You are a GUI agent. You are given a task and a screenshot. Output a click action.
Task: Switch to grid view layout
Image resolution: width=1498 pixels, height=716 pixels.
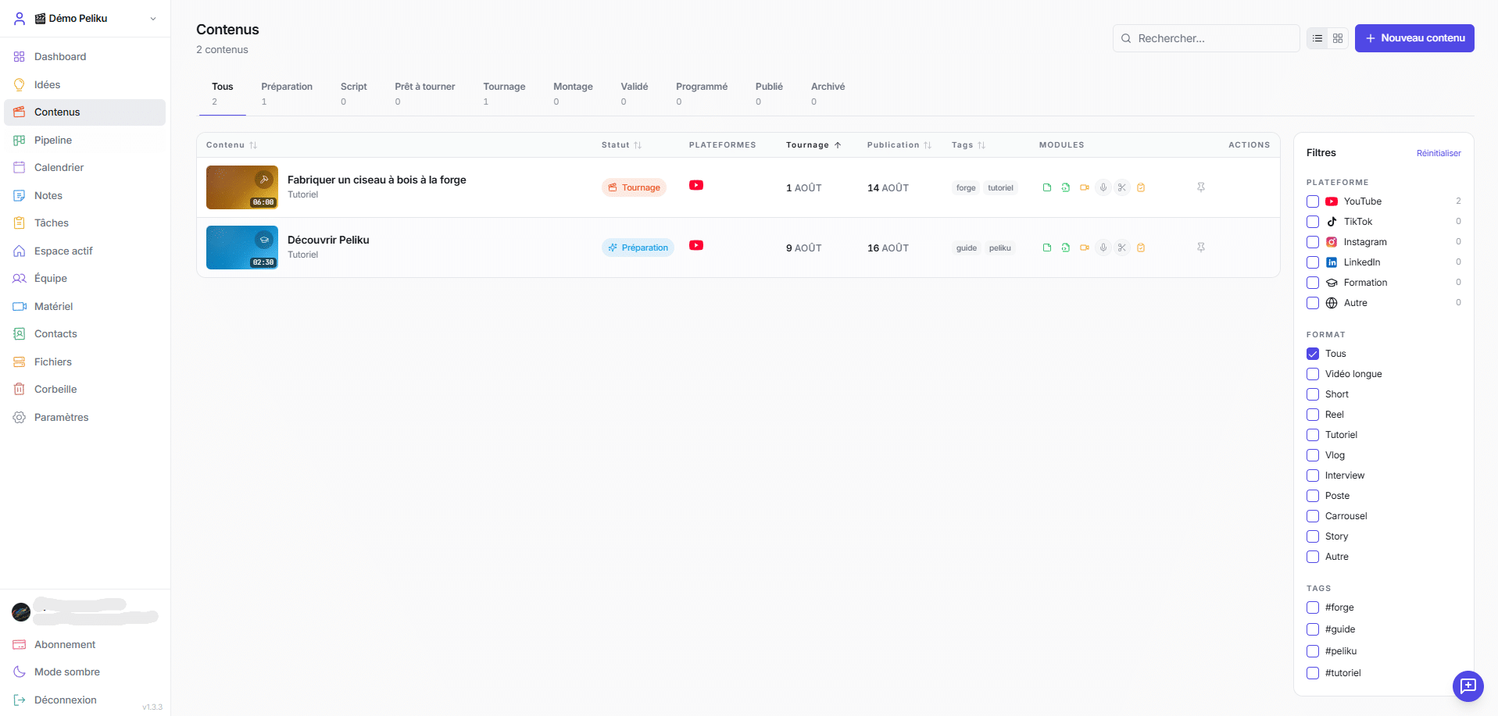[1338, 38]
